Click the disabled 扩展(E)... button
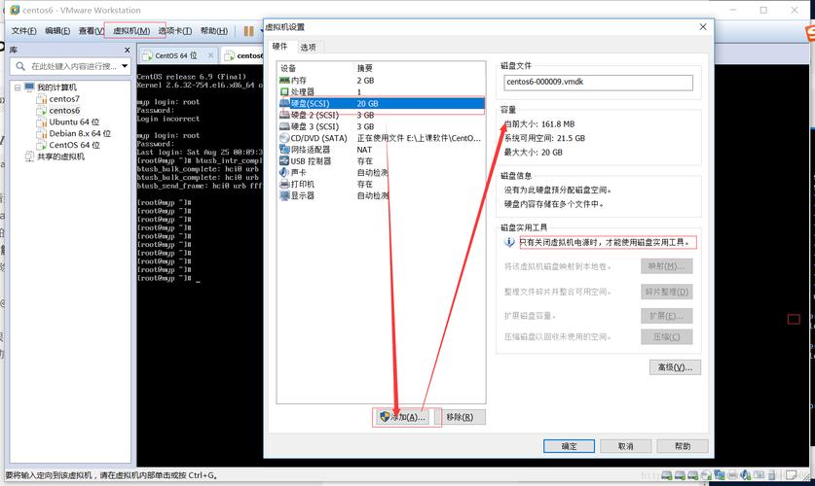Viewport: 815px width, 486px height. (x=667, y=315)
